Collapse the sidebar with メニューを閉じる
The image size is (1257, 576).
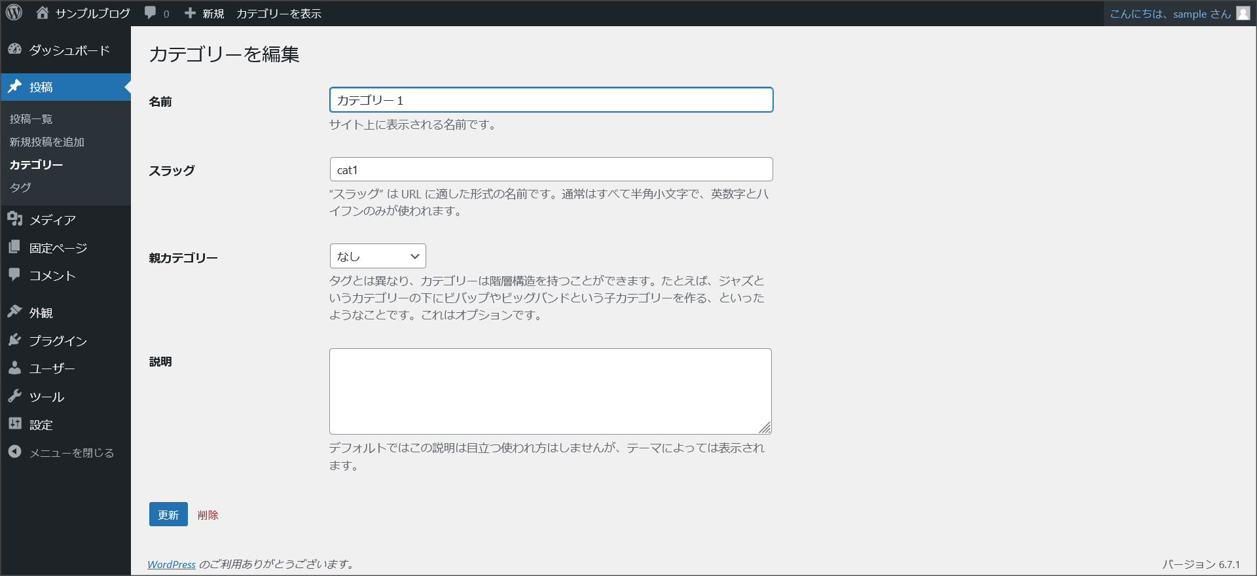coord(71,452)
